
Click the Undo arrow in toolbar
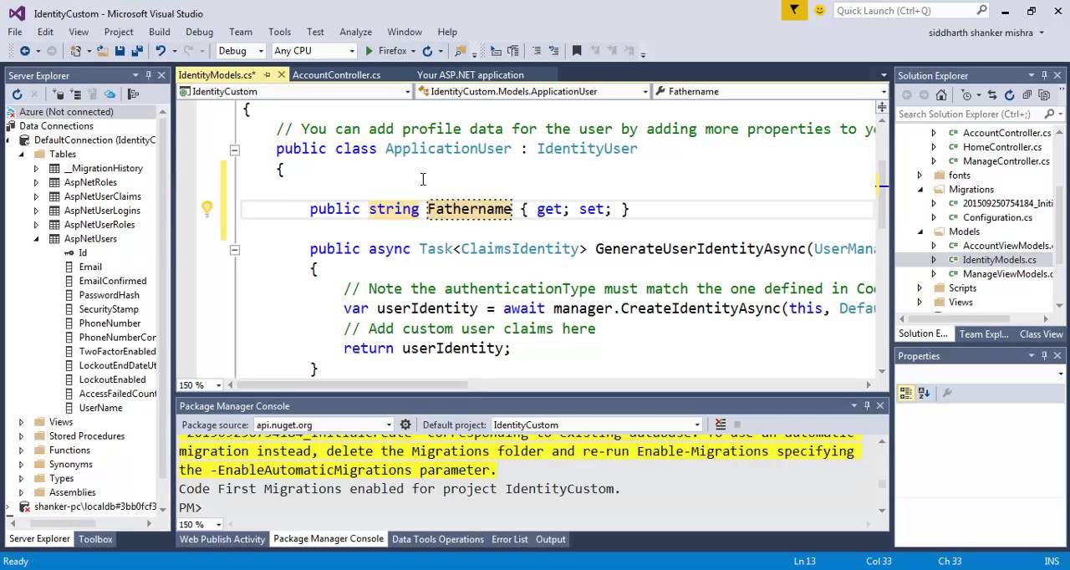pos(160,51)
